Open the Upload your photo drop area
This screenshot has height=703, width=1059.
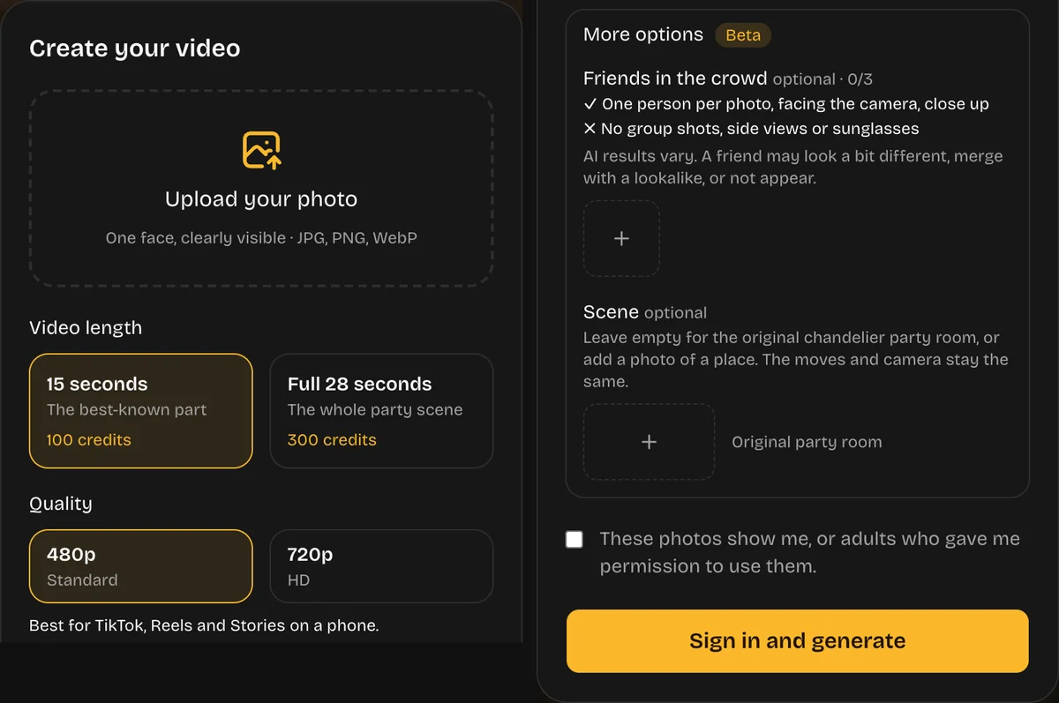261,188
